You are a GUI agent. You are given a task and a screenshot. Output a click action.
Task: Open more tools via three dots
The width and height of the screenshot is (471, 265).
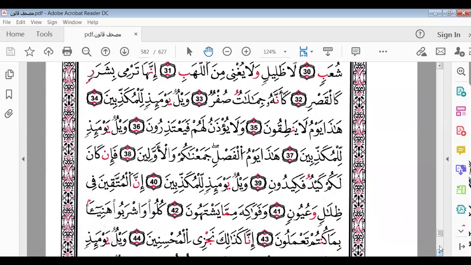click(383, 52)
